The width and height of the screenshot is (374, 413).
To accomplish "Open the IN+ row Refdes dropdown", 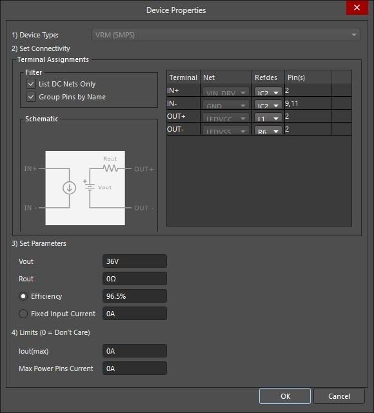I will 268,92.
